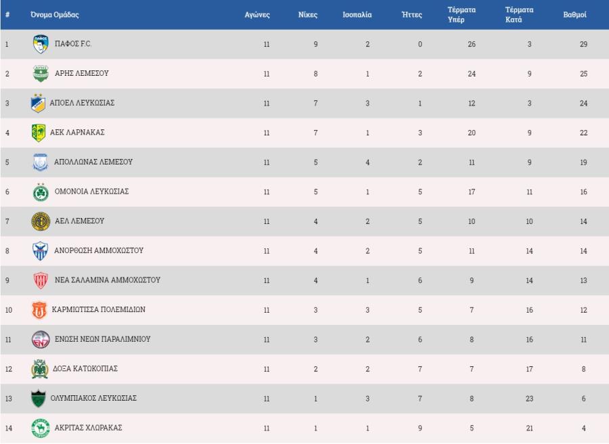The height and width of the screenshot is (444, 609).
Task: Click the ΚΑΡΜΙΩΤΙΣΣΑ orange crest
Action: 39,309
